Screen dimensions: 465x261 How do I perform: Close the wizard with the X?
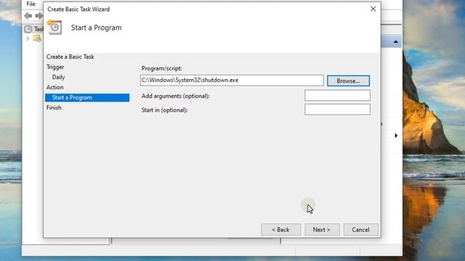[373, 9]
